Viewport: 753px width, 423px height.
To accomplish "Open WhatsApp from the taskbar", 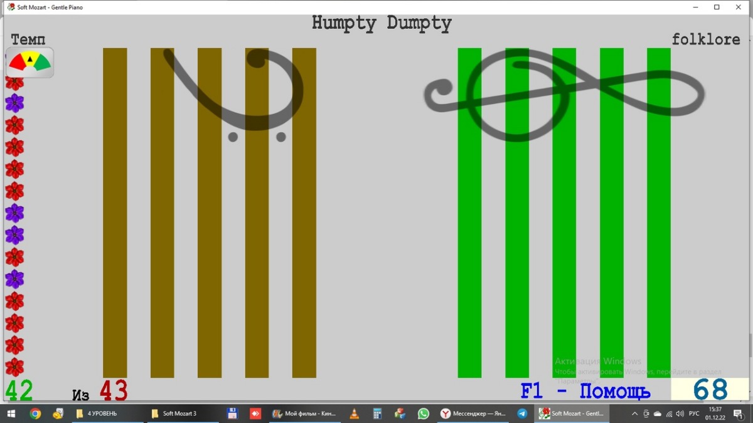I will click(x=424, y=414).
